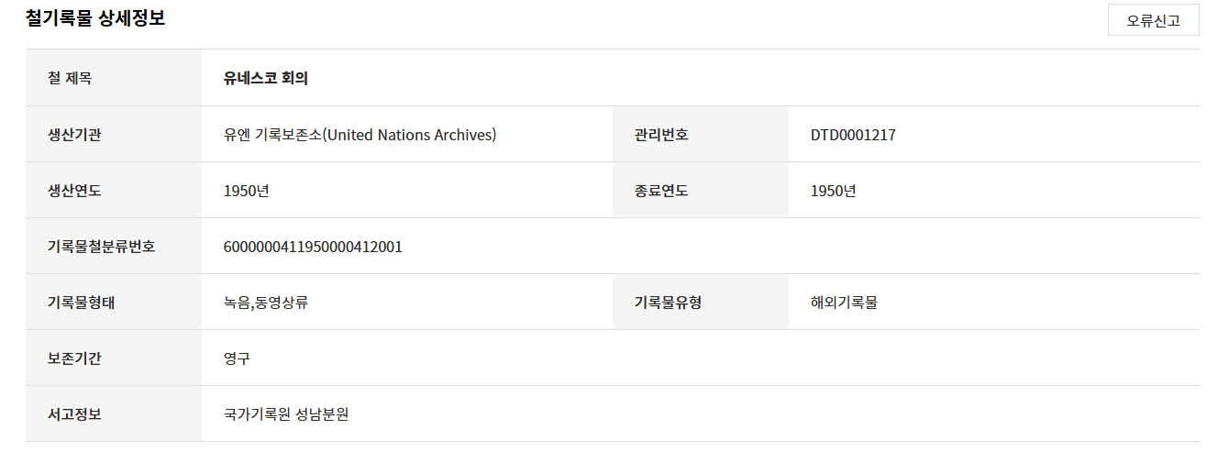Click the 보존기간 value 영구
The image size is (1218, 463).
tap(237, 358)
